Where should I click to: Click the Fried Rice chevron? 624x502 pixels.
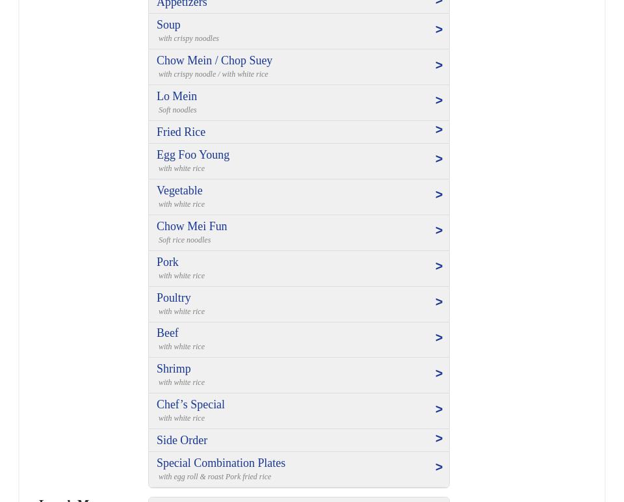tap(439, 130)
